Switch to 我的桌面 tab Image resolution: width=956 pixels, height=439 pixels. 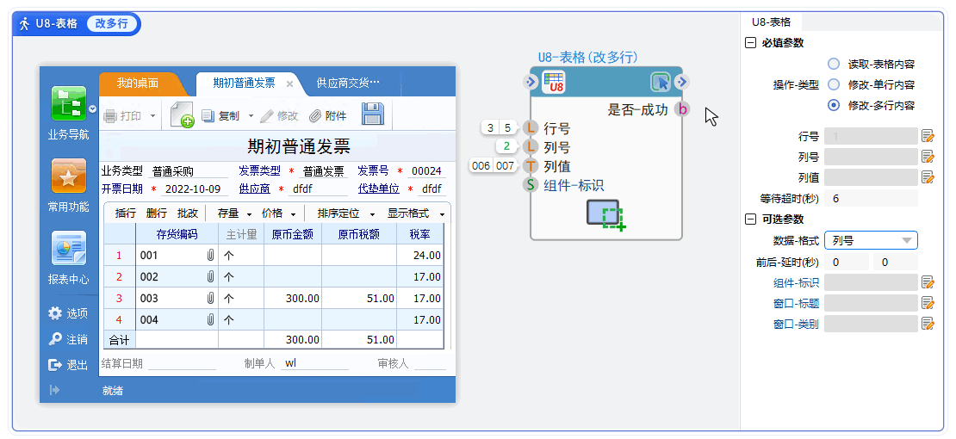point(138,83)
